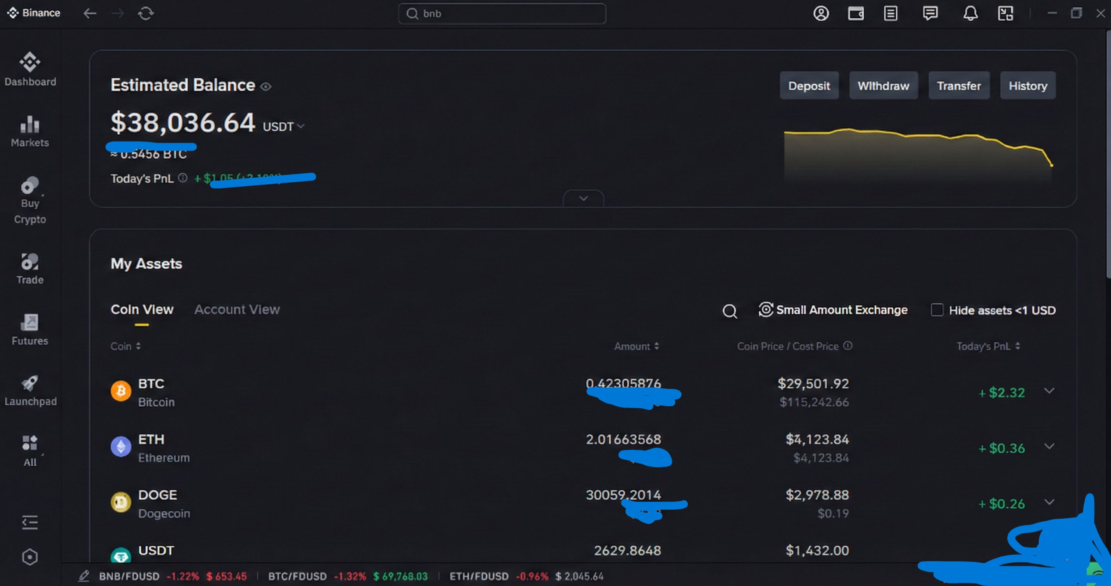Click the reload page icon

[x=146, y=13]
